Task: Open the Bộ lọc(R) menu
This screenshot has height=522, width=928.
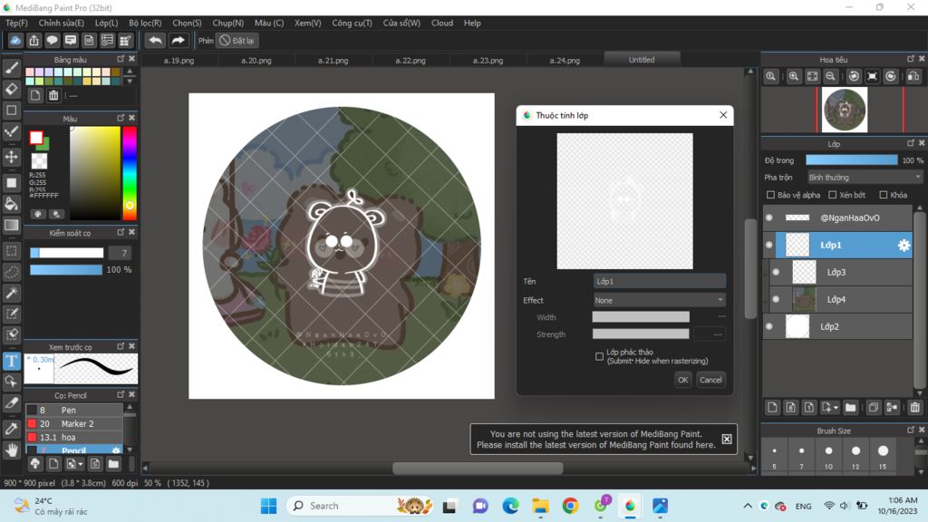Action: (x=145, y=23)
